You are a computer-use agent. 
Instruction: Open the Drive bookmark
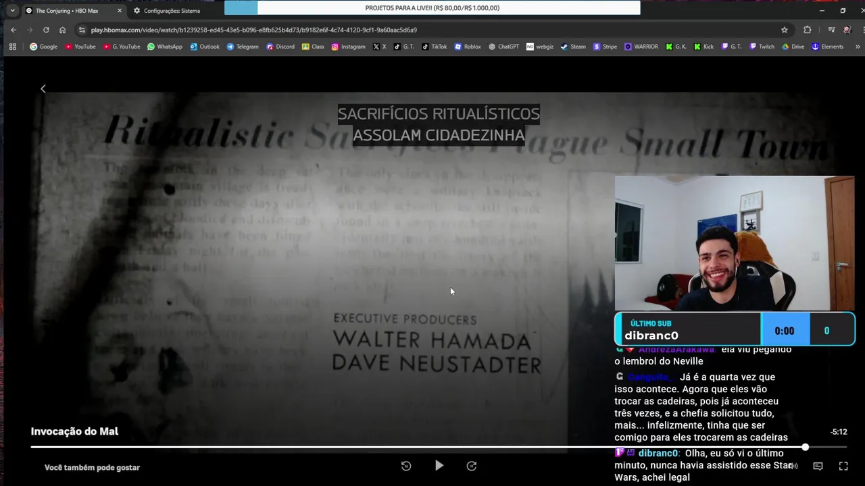click(793, 47)
